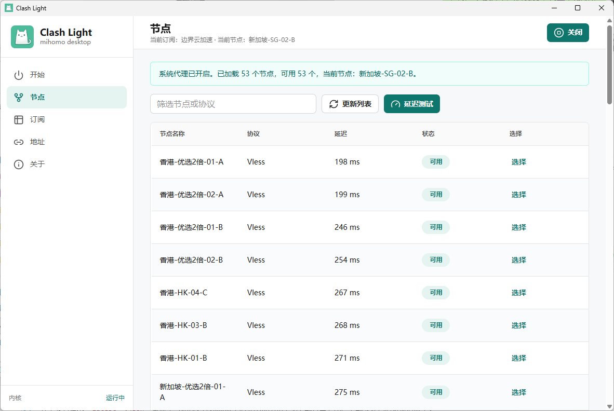Click the power icon next to 开始
The width and height of the screenshot is (614, 411).
[x=18, y=75]
